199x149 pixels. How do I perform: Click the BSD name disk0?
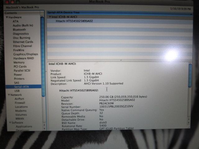click(x=103, y=123)
